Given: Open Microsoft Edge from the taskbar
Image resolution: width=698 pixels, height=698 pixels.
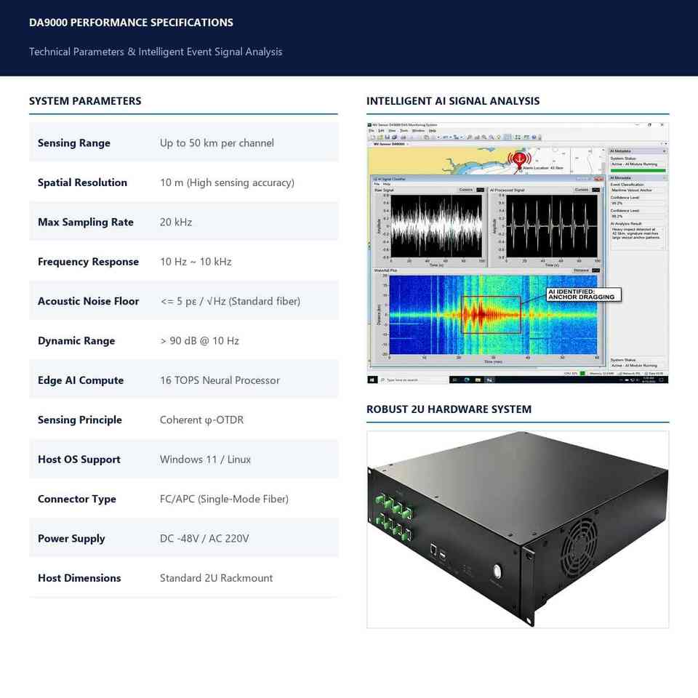Looking at the screenshot, I should pos(467,380).
